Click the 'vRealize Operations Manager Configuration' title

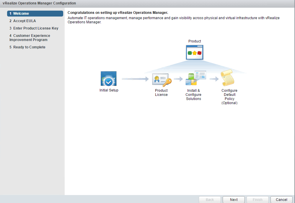pyautogui.click(x=39, y=3)
